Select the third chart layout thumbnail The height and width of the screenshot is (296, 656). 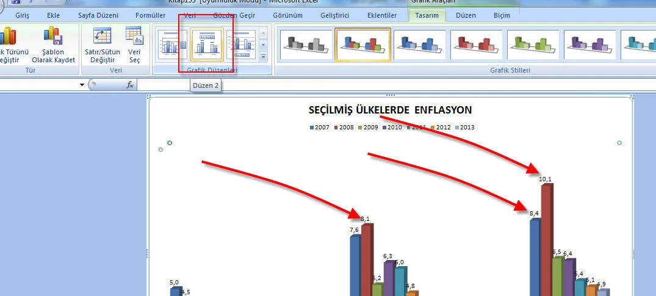click(x=240, y=45)
